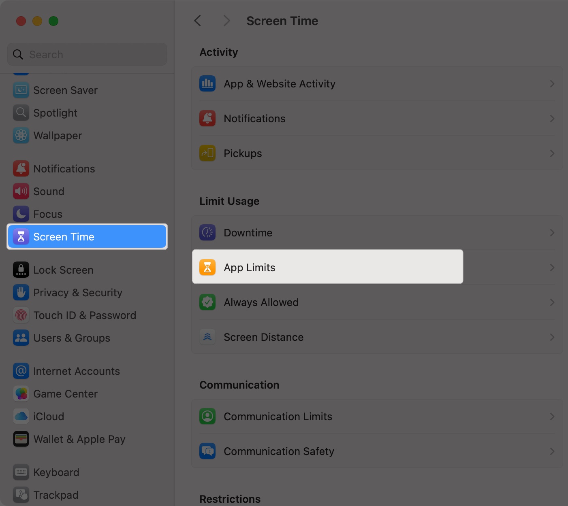The image size is (568, 506).
Task: Select the Game Center icon in sidebar
Action: tap(21, 393)
